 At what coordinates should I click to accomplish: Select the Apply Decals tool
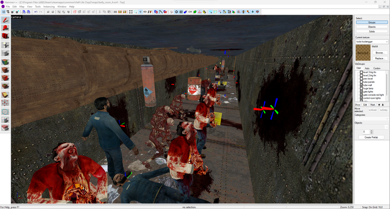pos(5,78)
